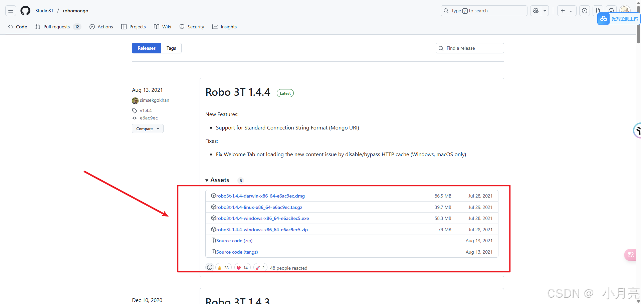
Task: Open commit e6ac9ec link
Action: pos(149,118)
